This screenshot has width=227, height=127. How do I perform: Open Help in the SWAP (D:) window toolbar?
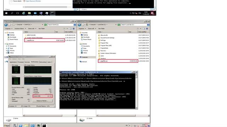(74, 29)
